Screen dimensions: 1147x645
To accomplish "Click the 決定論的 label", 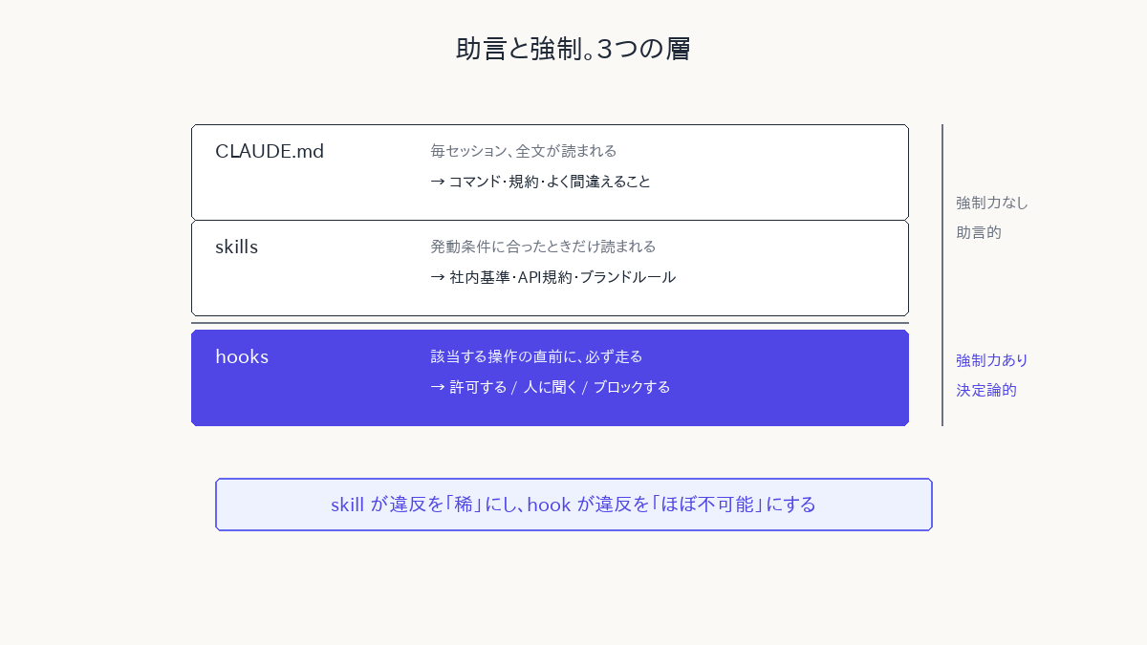I will tap(986, 390).
